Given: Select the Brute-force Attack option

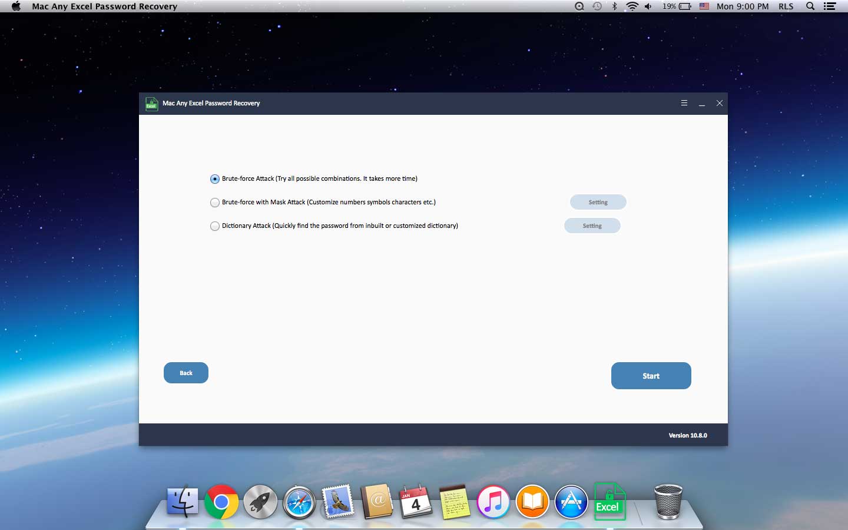Looking at the screenshot, I should pyautogui.click(x=214, y=179).
